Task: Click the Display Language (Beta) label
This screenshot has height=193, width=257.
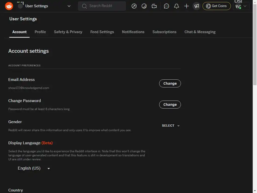Action: (30, 143)
